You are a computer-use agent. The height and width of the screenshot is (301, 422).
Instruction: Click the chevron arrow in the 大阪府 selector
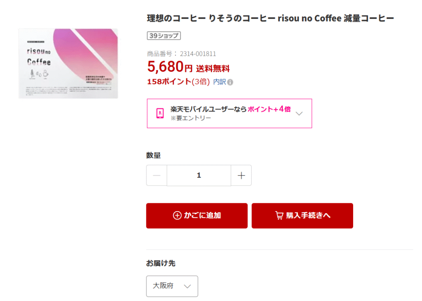click(188, 286)
